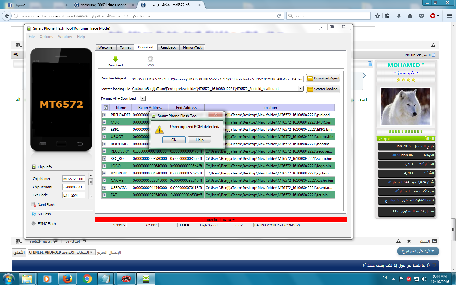Image resolution: width=456 pixels, height=285 pixels.
Task: Open the File menu in Flash Tool
Action: (32, 37)
